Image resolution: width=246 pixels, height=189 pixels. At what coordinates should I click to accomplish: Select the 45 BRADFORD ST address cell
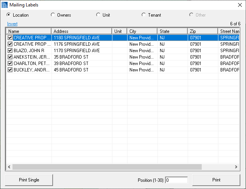pyautogui.click(x=82, y=70)
